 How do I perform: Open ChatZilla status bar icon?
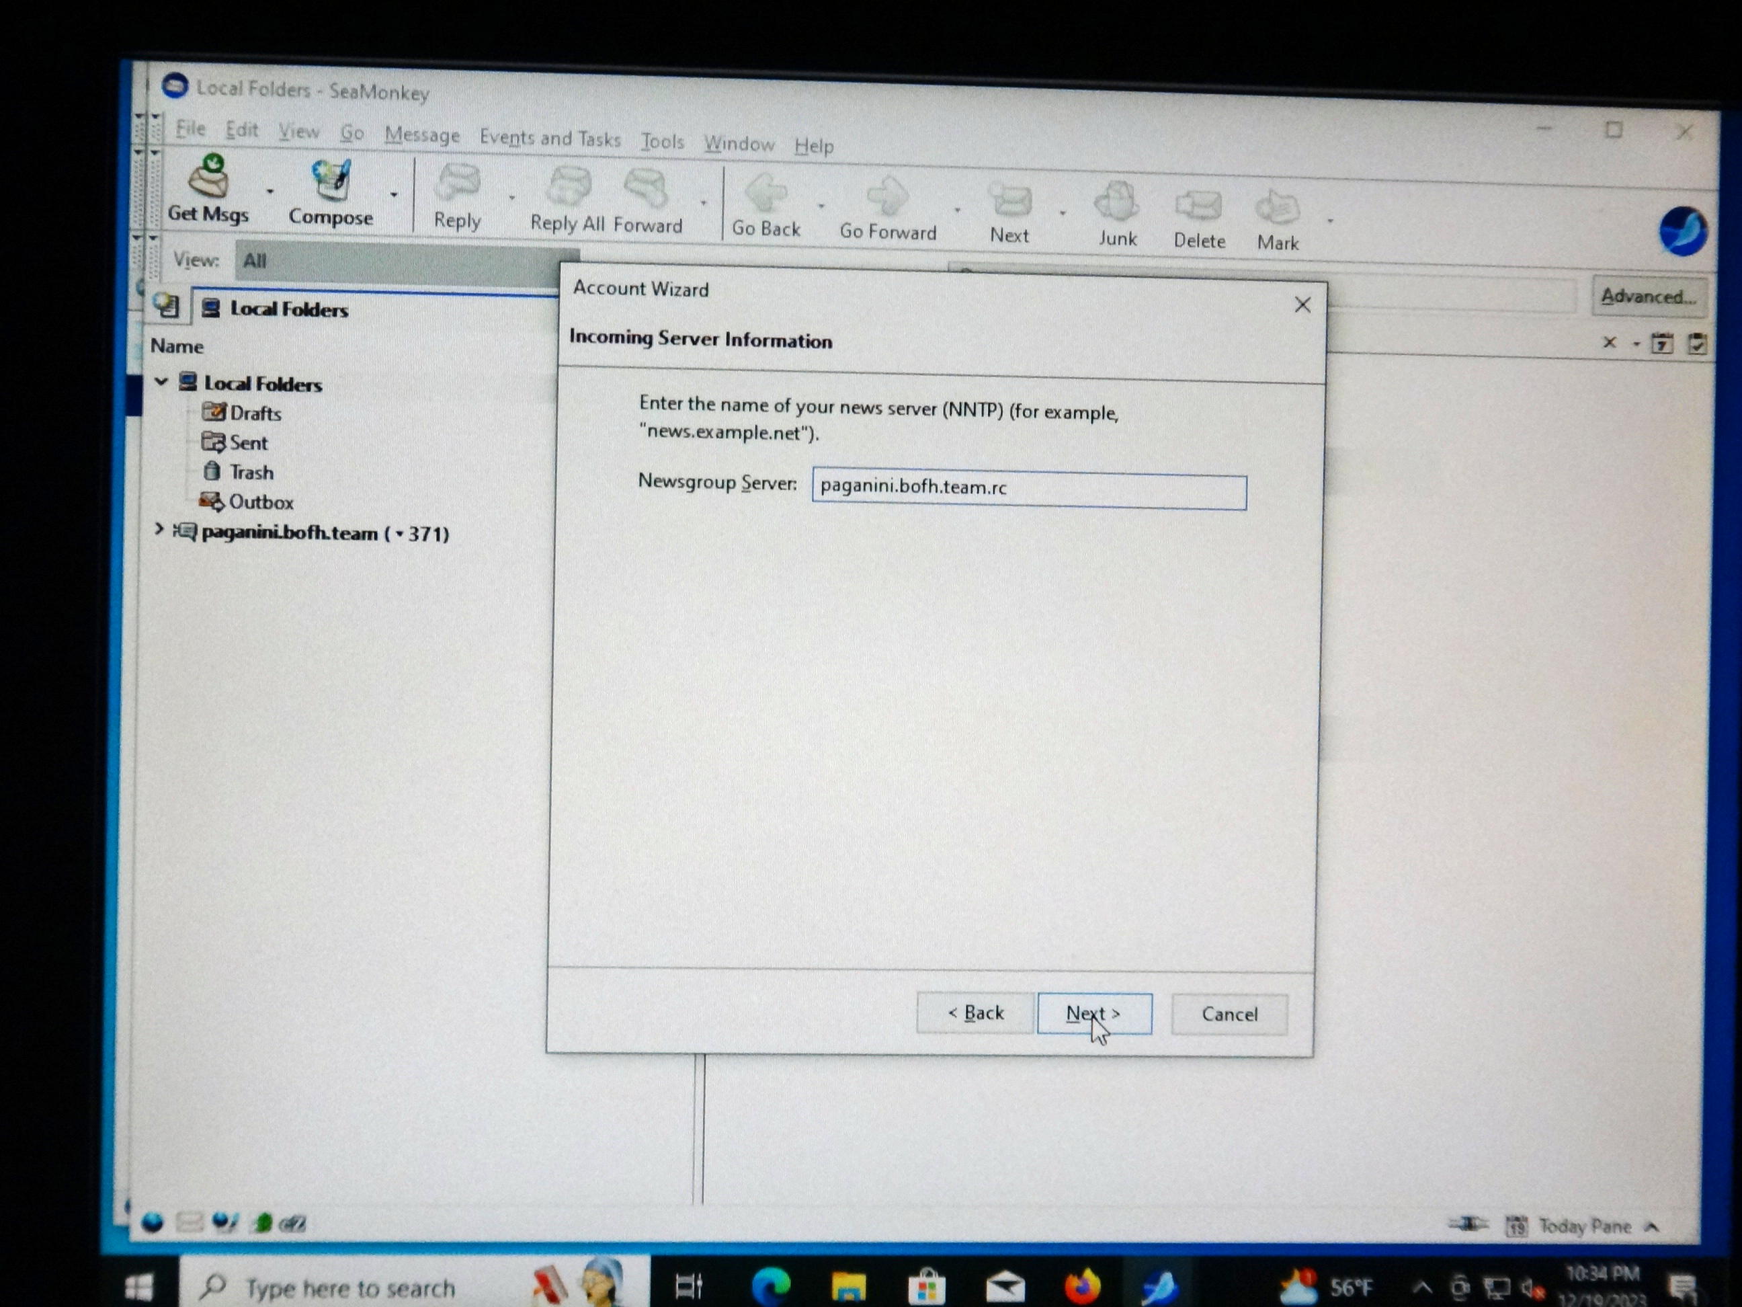(x=293, y=1224)
